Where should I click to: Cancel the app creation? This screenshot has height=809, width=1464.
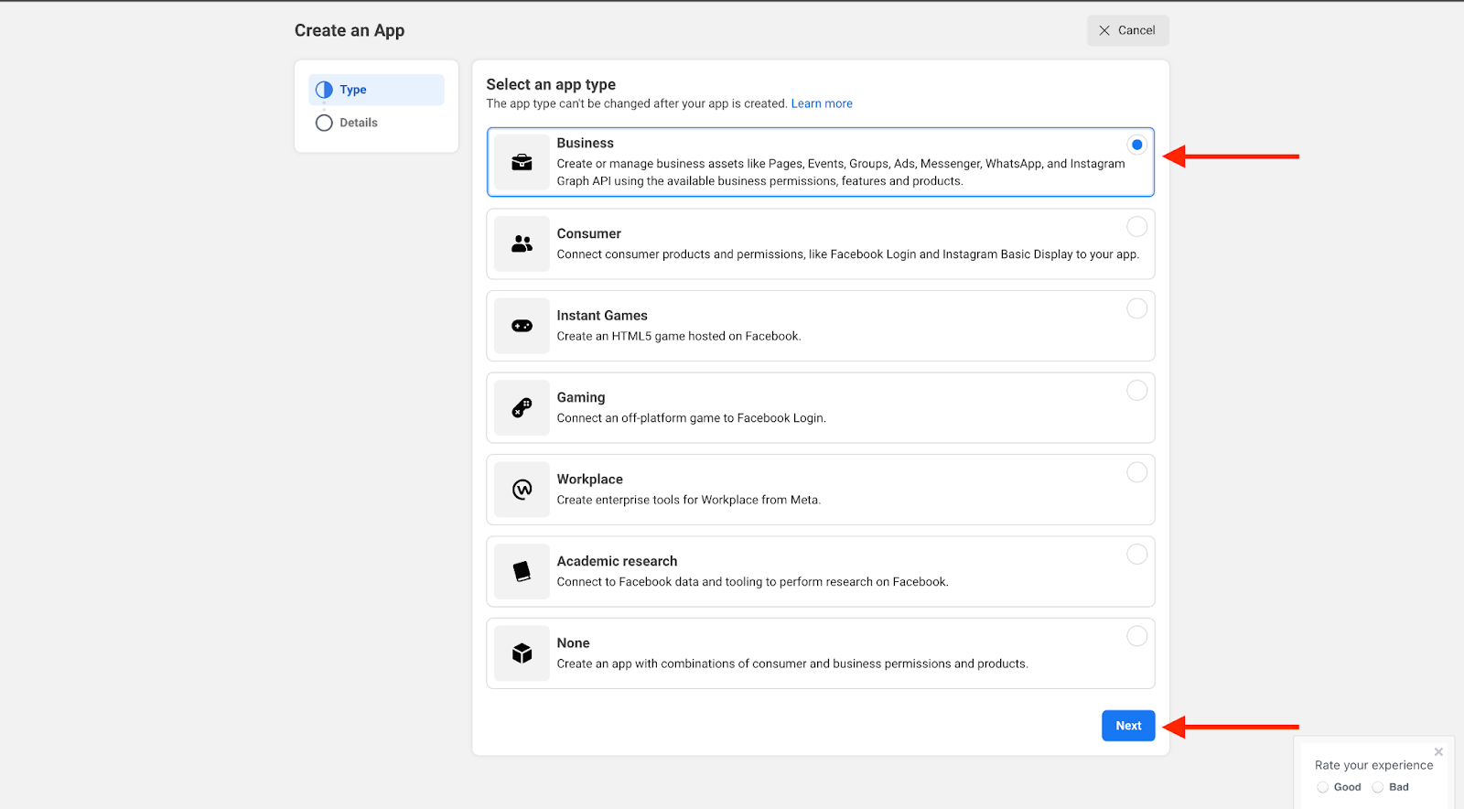pyautogui.click(x=1127, y=30)
